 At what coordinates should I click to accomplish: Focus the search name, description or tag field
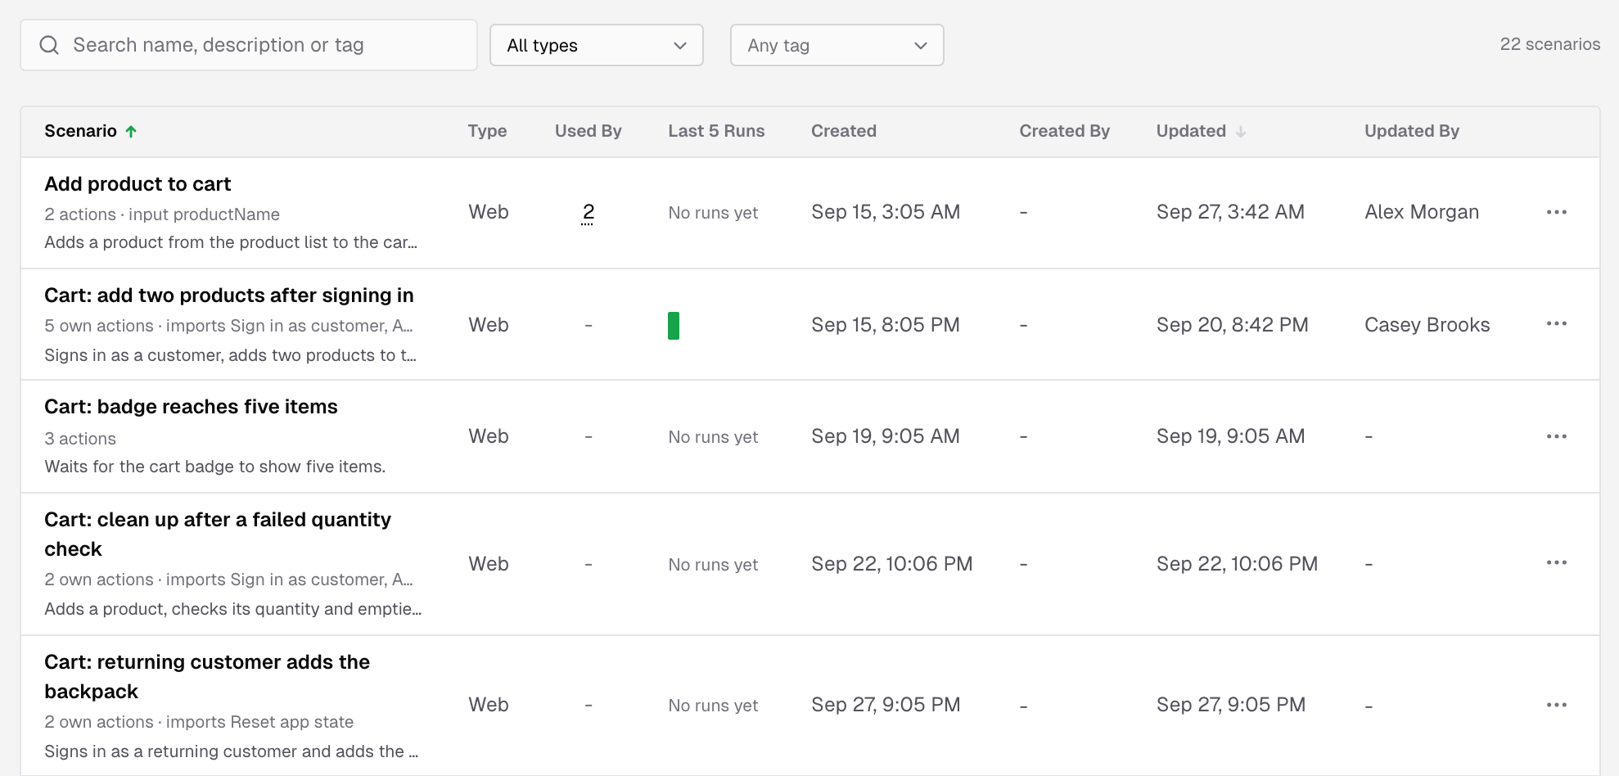point(249,45)
